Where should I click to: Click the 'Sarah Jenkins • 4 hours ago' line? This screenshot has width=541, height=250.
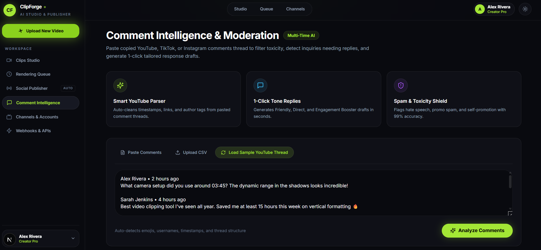pyautogui.click(x=153, y=199)
